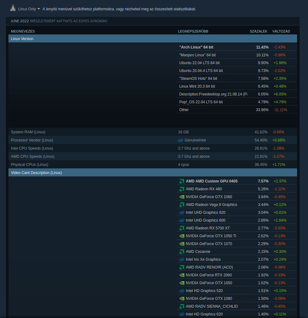The image size is (308, 318).
Task: Select the Ubuntu 20.04.4 LTS 64 bit row
Action: [x=237, y=70]
